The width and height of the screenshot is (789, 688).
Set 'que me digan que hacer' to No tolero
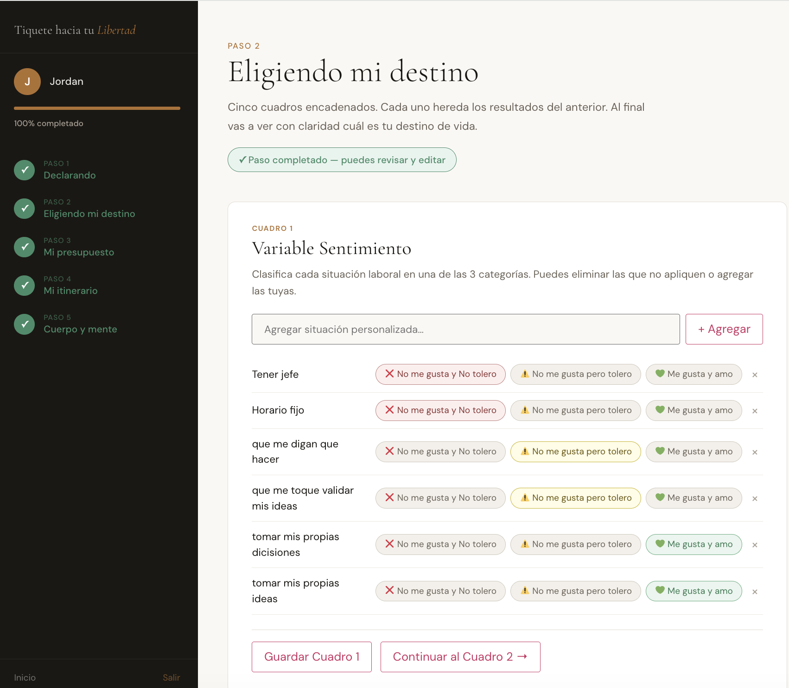click(x=440, y=452)
